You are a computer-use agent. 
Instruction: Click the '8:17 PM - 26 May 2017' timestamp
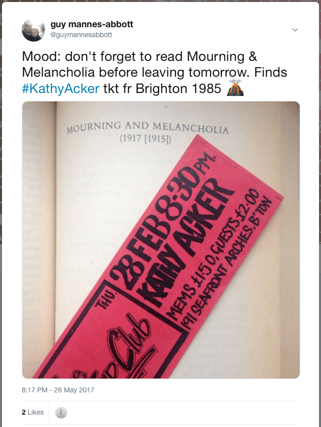pyautogui.click(x=58, y=390)
